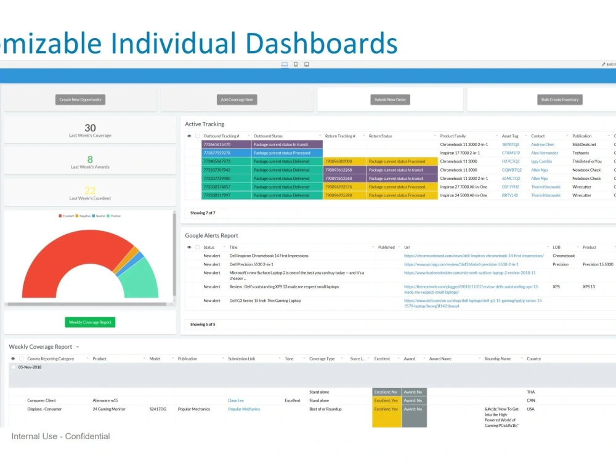Select the Alienware m15 product cell
This screenshot has width=616, height=462.
[x=105, y=400]
